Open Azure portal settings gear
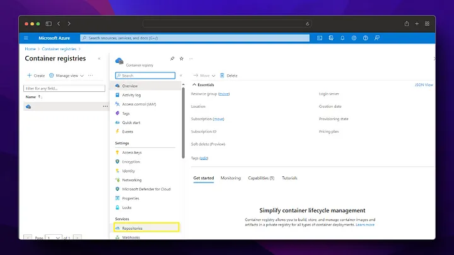 pos(354,38)
